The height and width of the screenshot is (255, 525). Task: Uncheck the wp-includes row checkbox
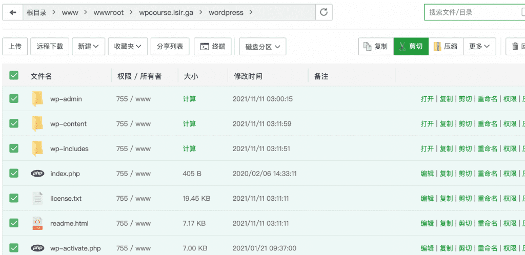14,148
